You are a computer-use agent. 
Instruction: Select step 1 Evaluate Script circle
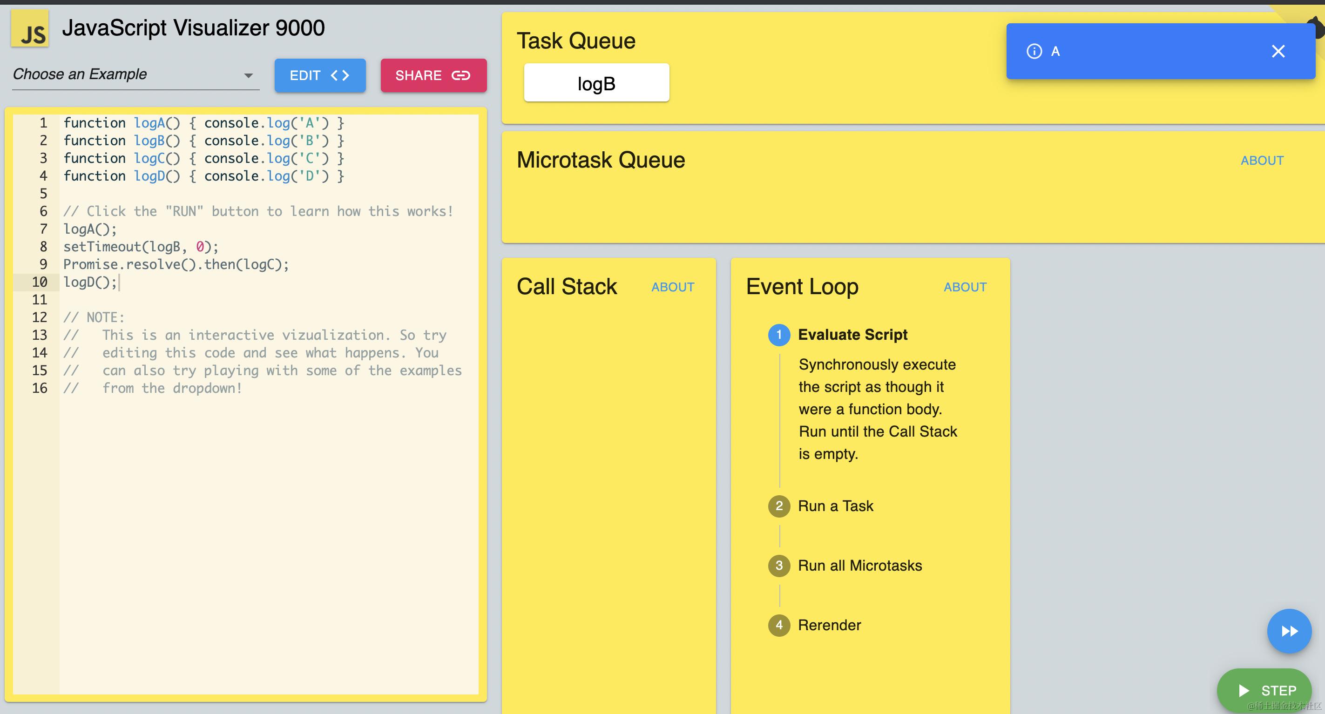[x=779, y=335]
